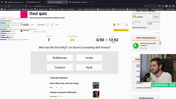The image size is (176, 99).
Task: Open the browser downloads icon
Action: click(163, 6)
